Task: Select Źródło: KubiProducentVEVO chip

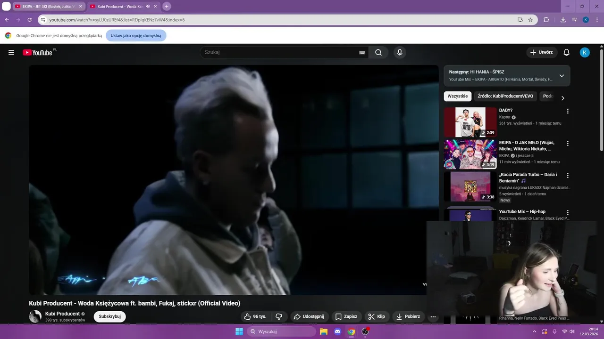Action: (505, 96)
